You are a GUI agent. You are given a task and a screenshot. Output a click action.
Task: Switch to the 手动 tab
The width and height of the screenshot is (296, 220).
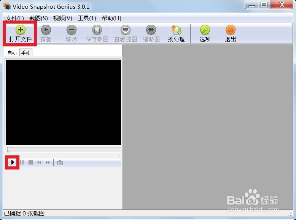pos(25,52)
